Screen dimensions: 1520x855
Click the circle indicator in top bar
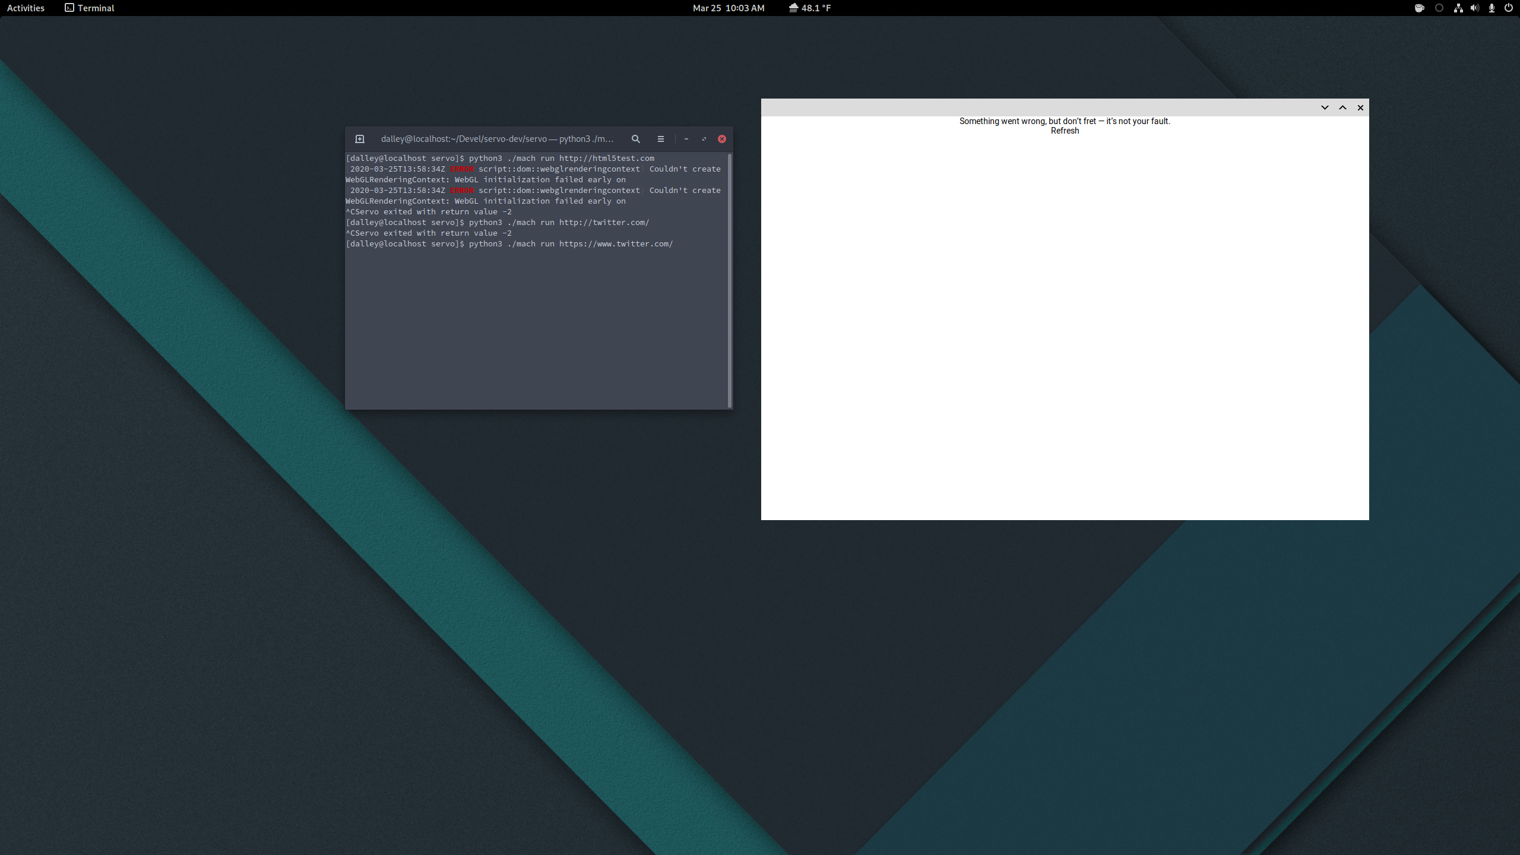tap(1439, 8)
